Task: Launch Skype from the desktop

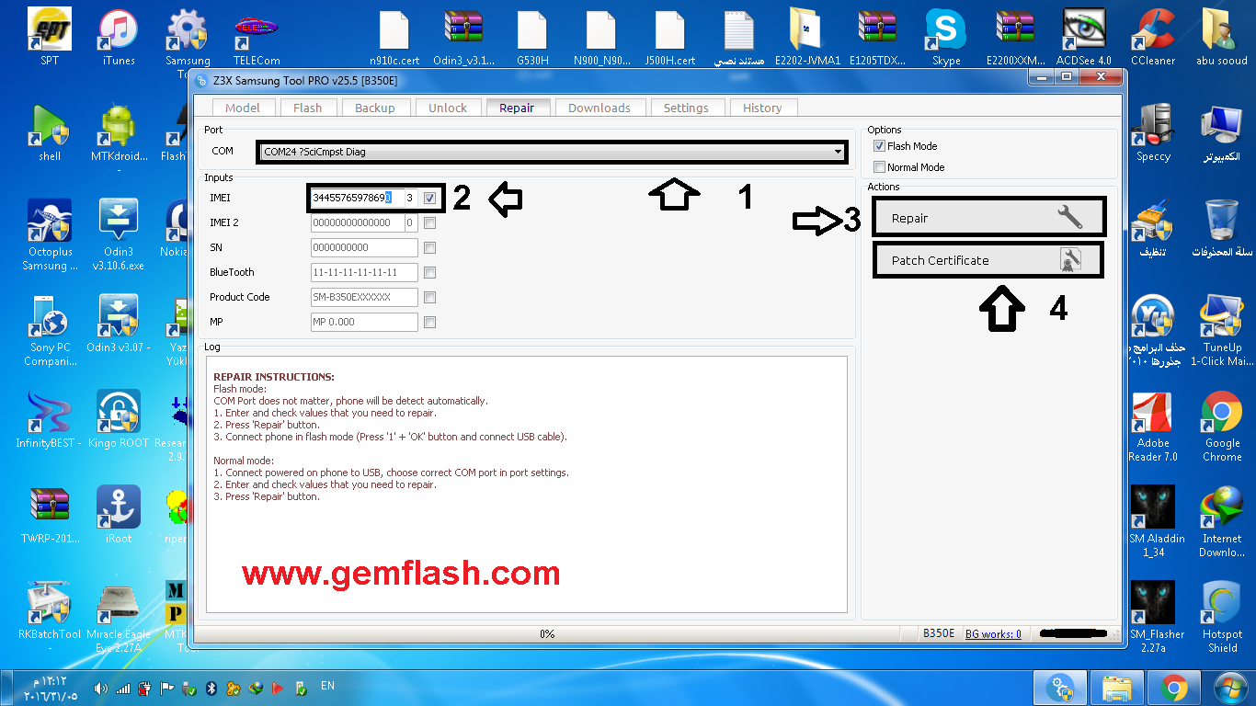Action: pos(946,37)
